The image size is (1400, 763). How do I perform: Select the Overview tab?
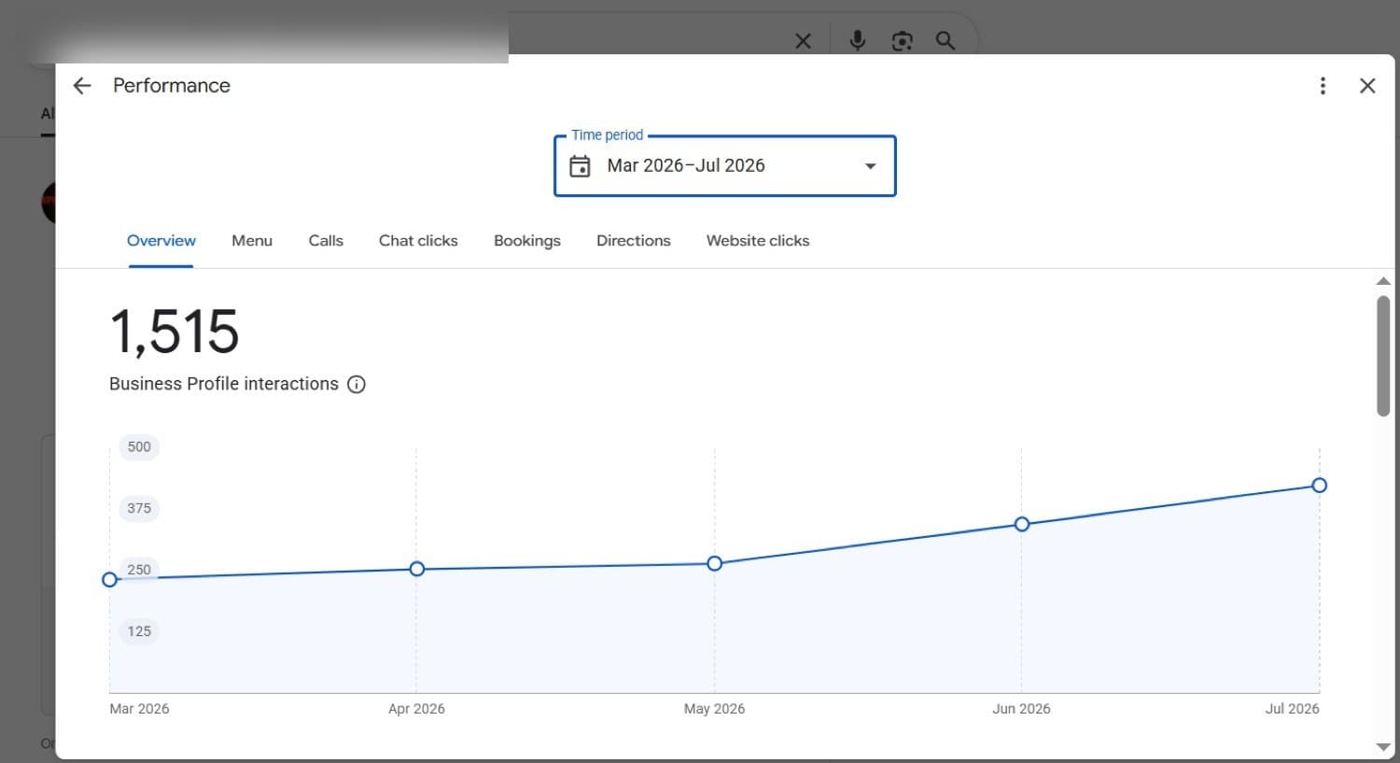[161, 241]
